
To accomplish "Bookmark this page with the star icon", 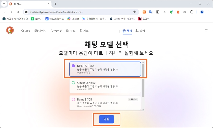I will click(x=135, y=12).
